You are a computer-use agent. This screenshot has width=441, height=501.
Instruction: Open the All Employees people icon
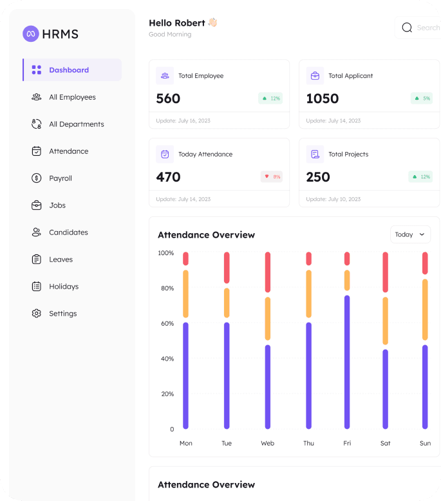click(x=37, y=97)
